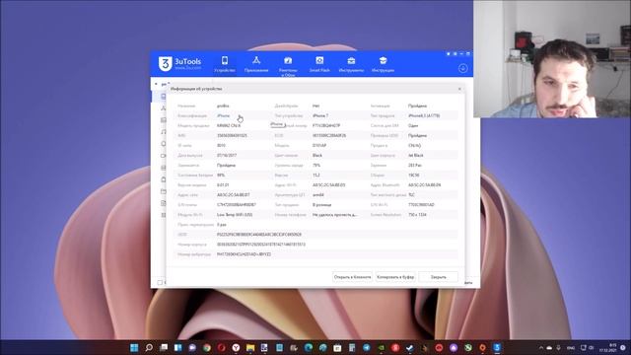Click the 3uTools shield logo

(166, 63)
